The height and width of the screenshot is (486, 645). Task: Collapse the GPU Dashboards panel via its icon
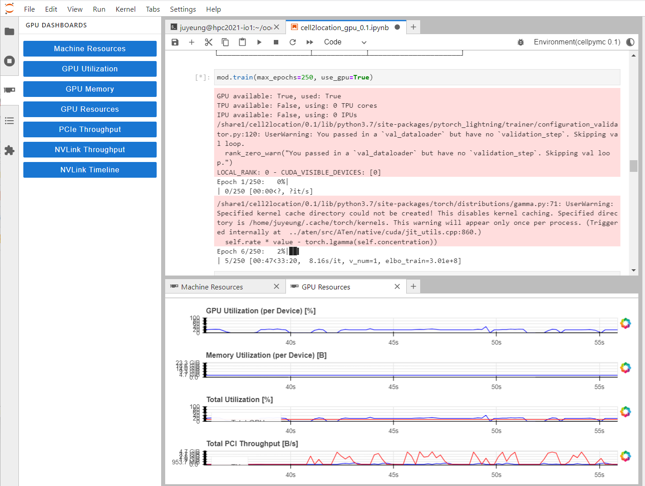(9, 90)
